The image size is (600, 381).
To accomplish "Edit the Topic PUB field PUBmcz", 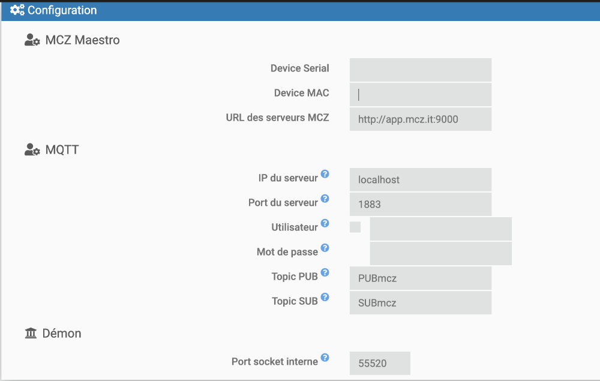I will [421, 278].
